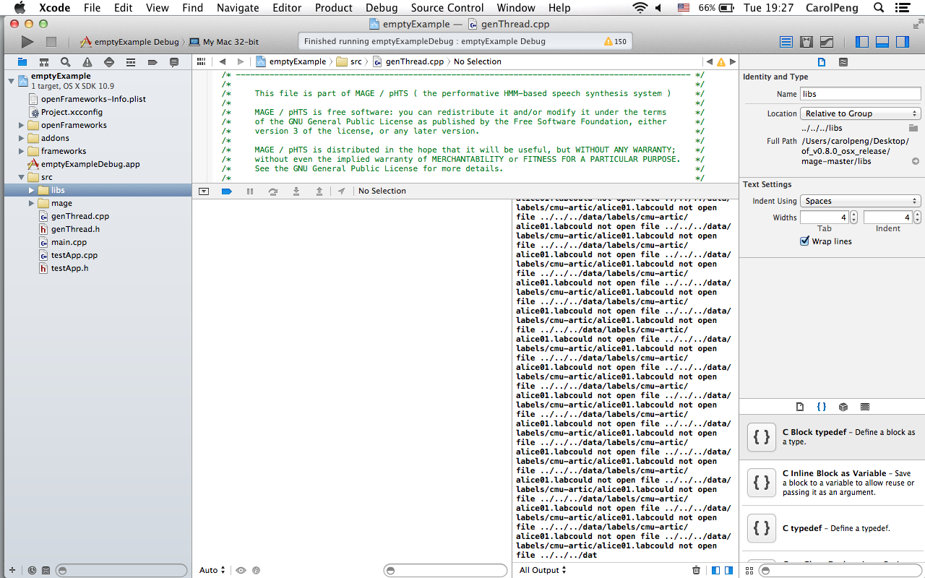
Task: Click the Name field containing libs
Action: point(860,94)
